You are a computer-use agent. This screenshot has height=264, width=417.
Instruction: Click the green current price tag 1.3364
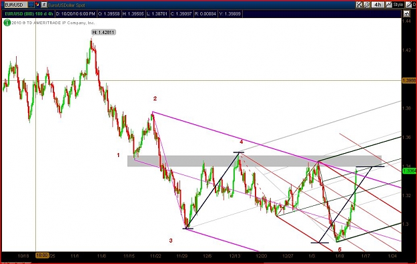click(x=409, y=171)
